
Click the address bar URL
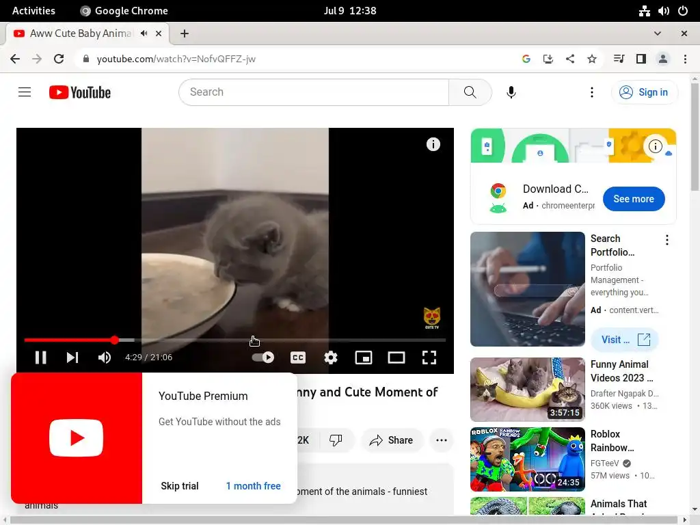coord(176,59)
